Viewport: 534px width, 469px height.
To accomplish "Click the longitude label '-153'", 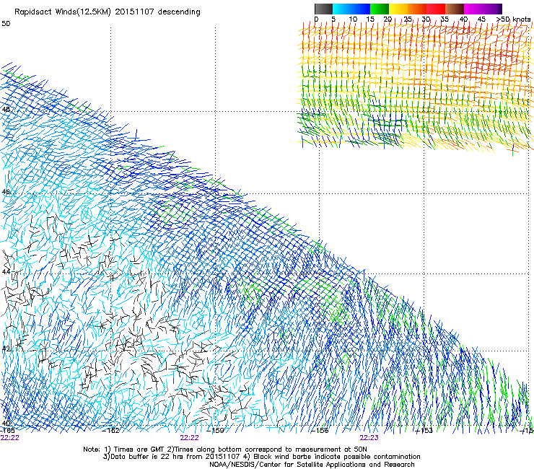I will pos(424,431).
